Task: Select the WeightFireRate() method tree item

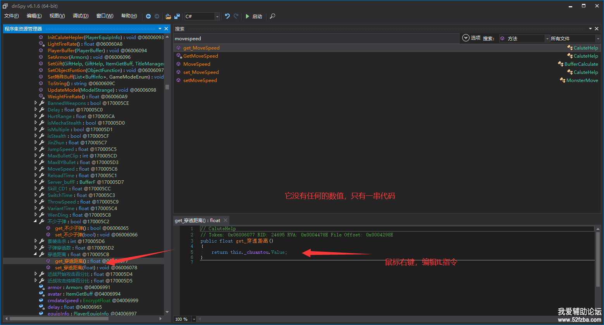Action: pyautogui.click(x=88, y=96)
